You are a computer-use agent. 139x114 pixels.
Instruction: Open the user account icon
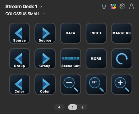click(x=132, y=6)
